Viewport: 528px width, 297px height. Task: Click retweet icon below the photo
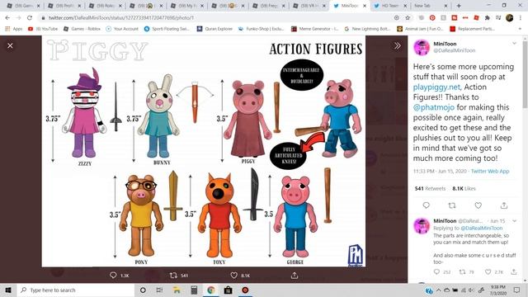pyautogui.click(x=173, y=275)
